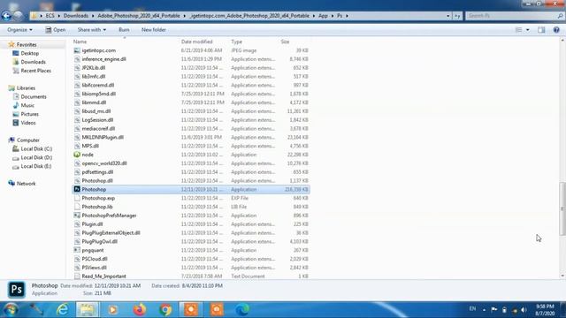Open Local Disk (E:)
Image resolution: width=566 pixels, height=318 pixels.
pos(36,166)
